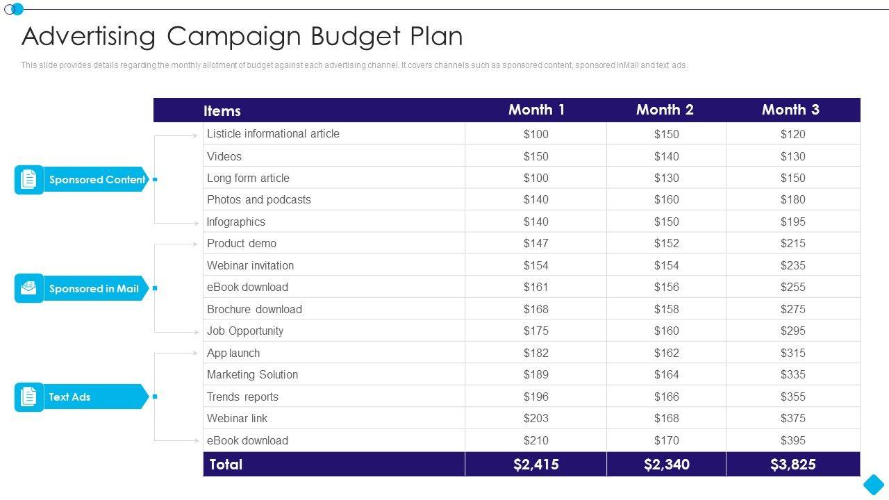Click the Month 2 column header
This screenshot has width=889, height=500.
click(x=665, y=110)
